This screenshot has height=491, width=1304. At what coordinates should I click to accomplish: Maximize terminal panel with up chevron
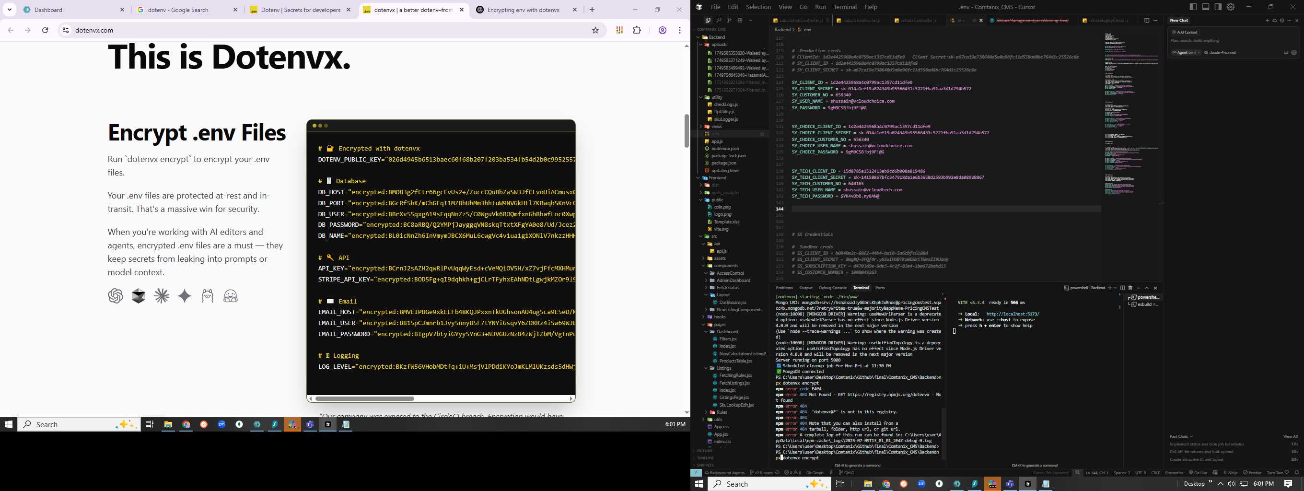1147,288
